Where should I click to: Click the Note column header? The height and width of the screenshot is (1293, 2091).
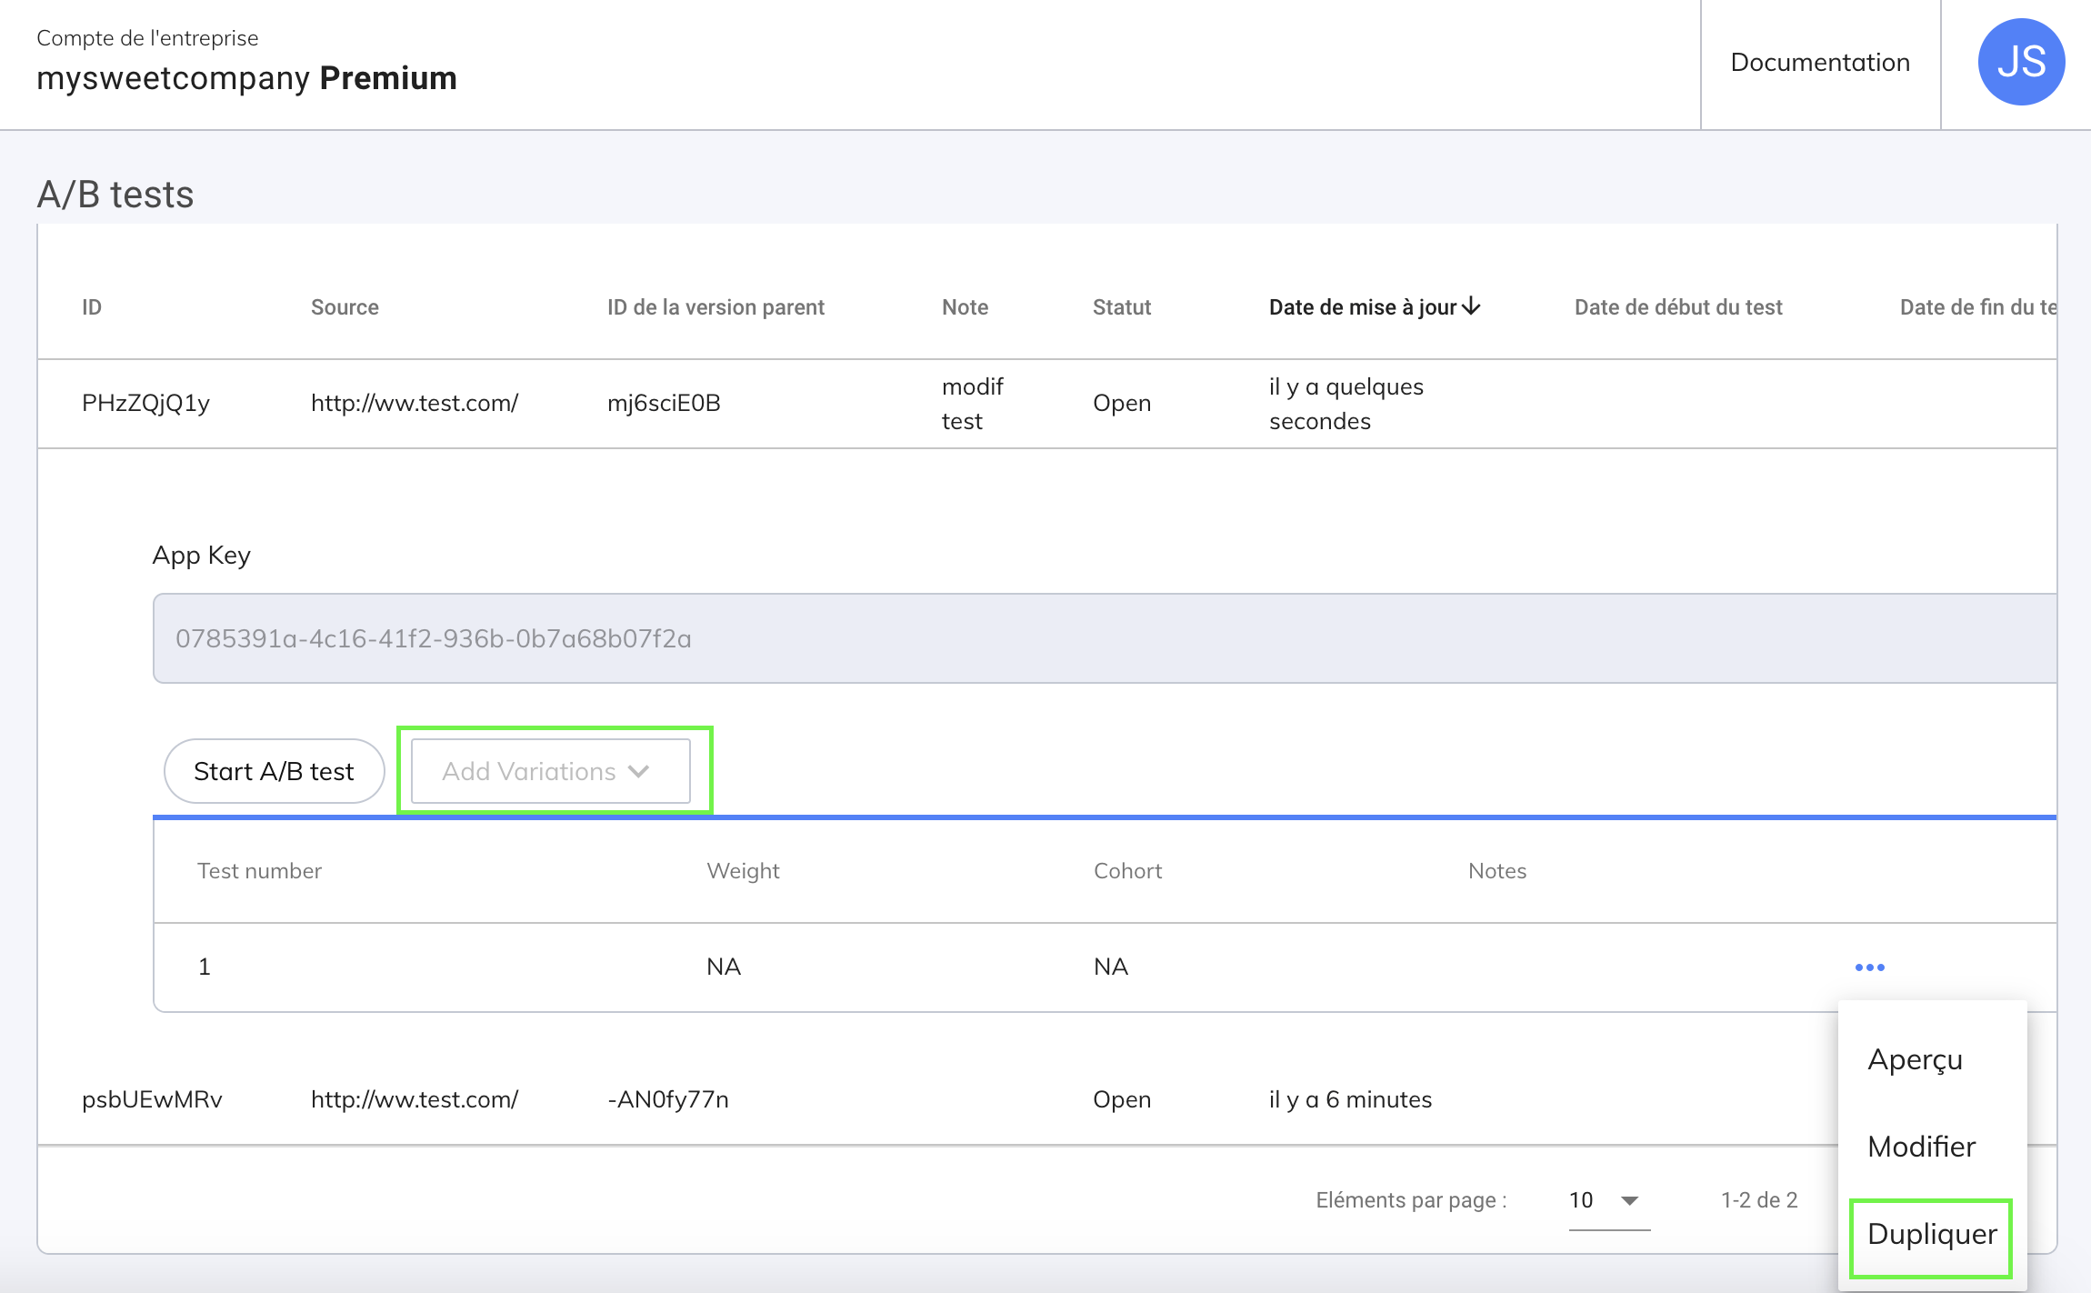click(965, 307)
